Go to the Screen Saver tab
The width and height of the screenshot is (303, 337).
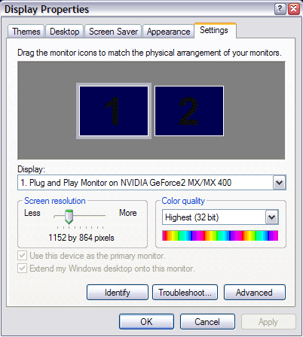113,32
